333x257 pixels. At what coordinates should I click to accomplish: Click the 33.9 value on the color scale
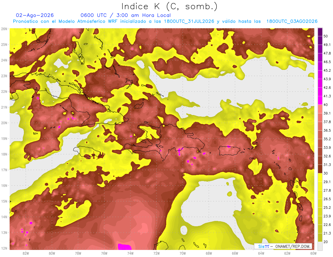(x=327, y=147)
